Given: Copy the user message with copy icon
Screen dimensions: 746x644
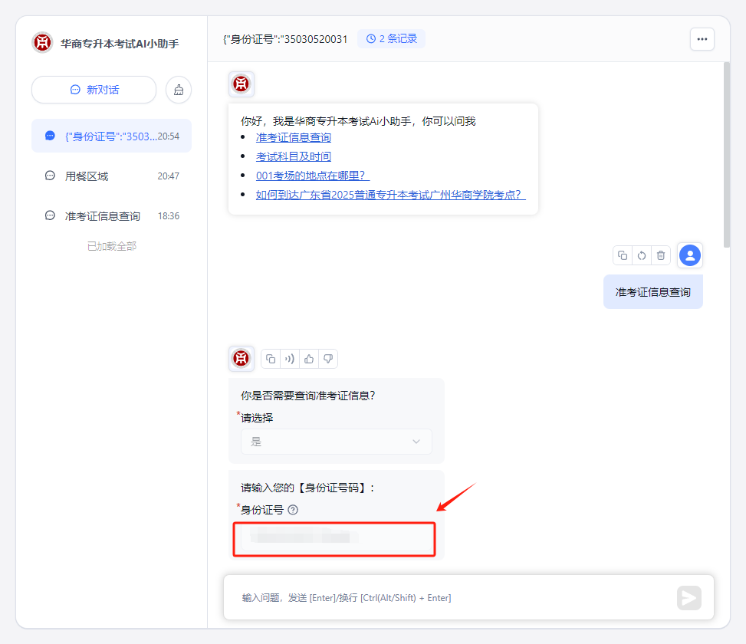Looking at the screenshot, I should pyautogui.click(x=623, y=255).
